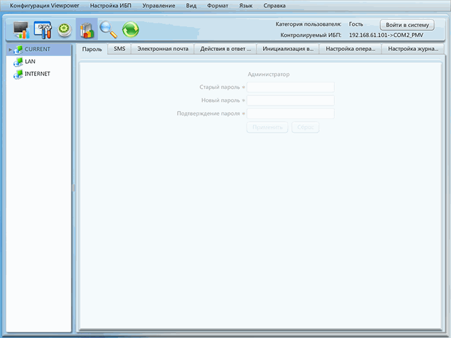
Task: Focus the Подтверждение пароля input field
Action: click(291, 113)
